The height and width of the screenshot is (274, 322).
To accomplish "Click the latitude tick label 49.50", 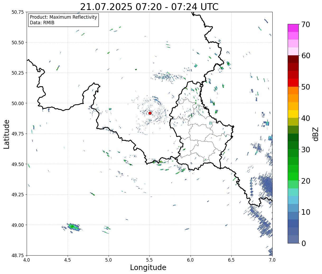I will pyautogui.click(x=18, y=164).
